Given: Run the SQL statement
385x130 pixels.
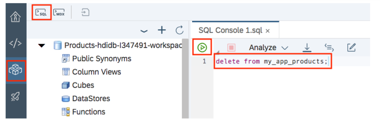Looking at the screenshot, I should [x=202, y=47].
